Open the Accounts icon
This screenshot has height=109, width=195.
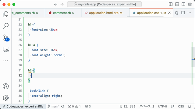click(x=5, y=86)
